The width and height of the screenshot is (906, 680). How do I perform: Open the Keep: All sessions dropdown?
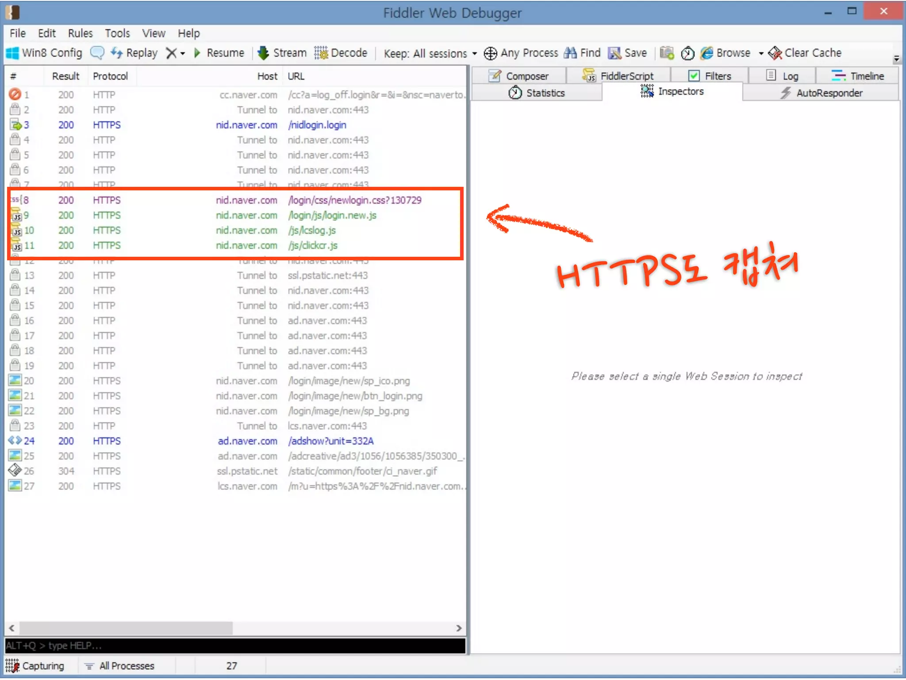[430, 53]
